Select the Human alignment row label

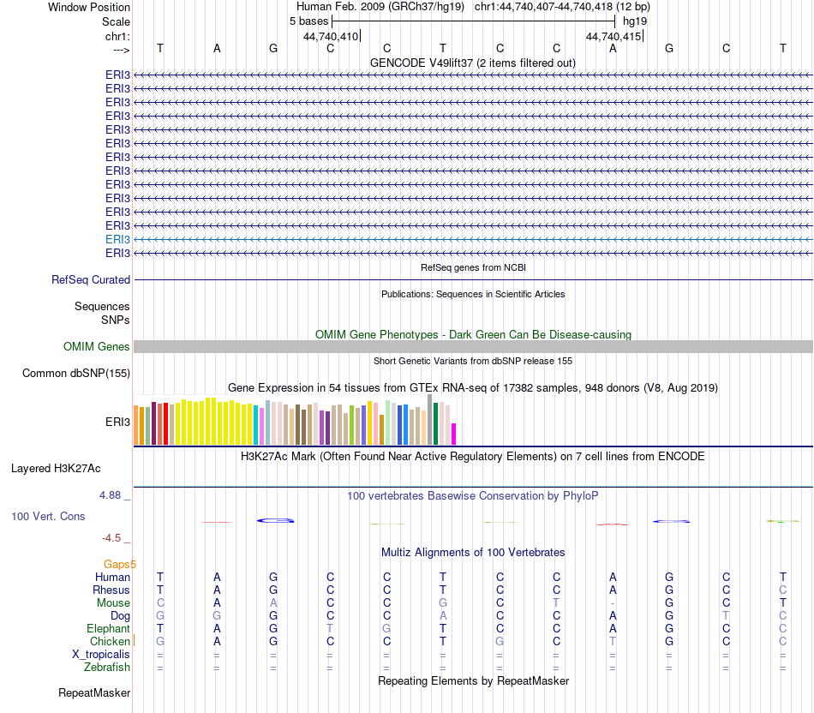tap(112, 578)
